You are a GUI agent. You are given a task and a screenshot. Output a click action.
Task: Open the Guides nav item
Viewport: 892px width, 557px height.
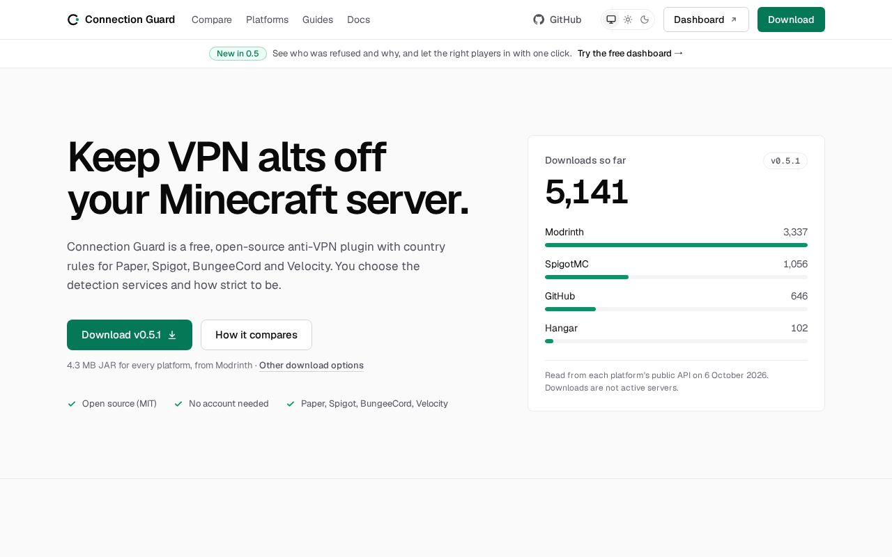pyautogui.click(x=318, y=19)
